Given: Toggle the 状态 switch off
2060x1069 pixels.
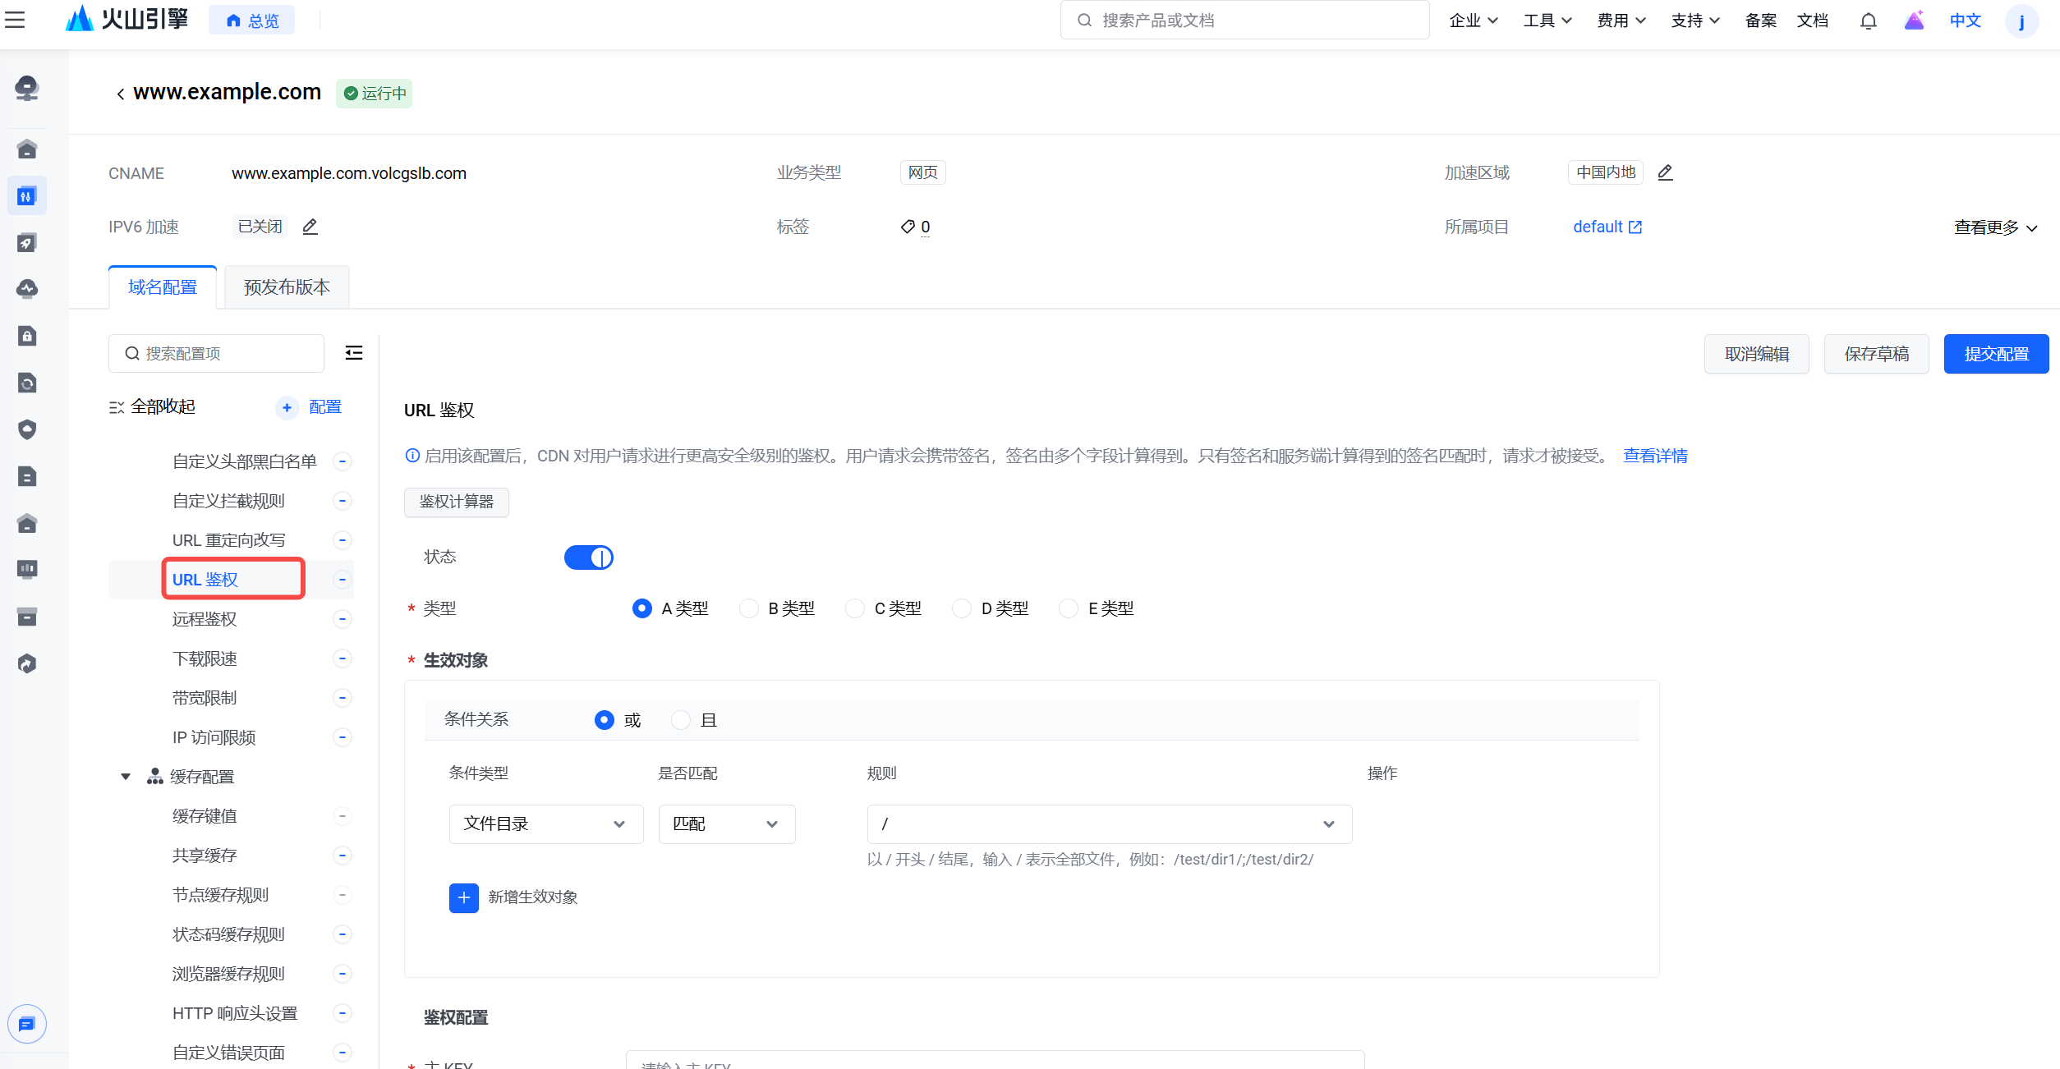Looking at the screenshot, I should 588,557.
